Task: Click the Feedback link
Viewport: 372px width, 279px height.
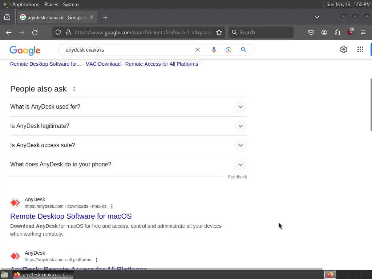Action: 237,177
